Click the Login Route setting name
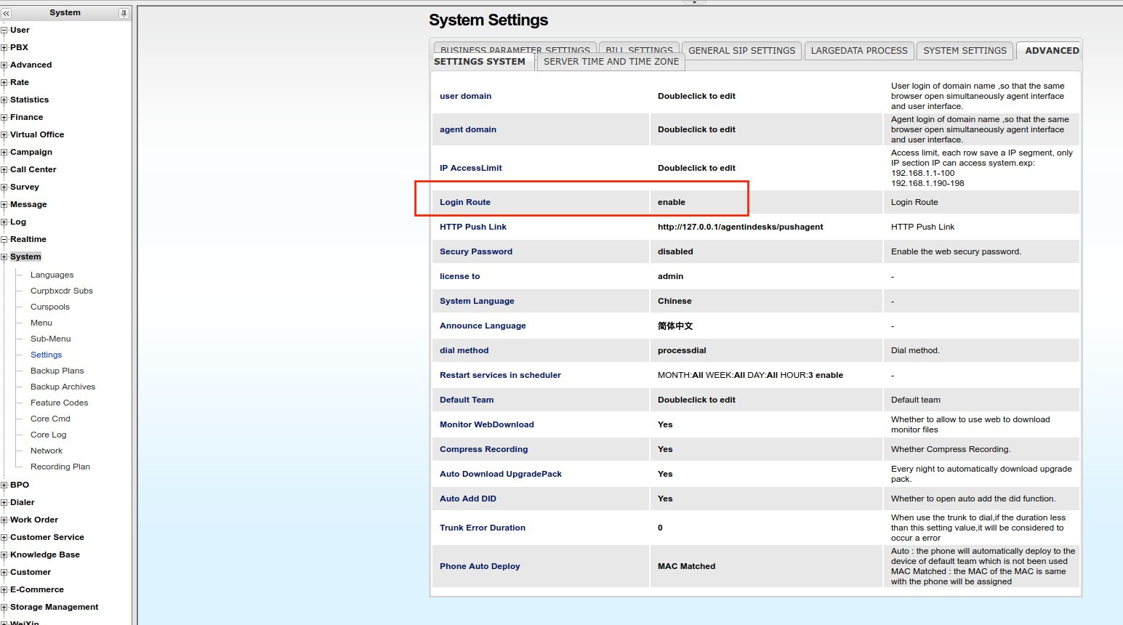Viewport: 1123px width, 625px height. 465,202
